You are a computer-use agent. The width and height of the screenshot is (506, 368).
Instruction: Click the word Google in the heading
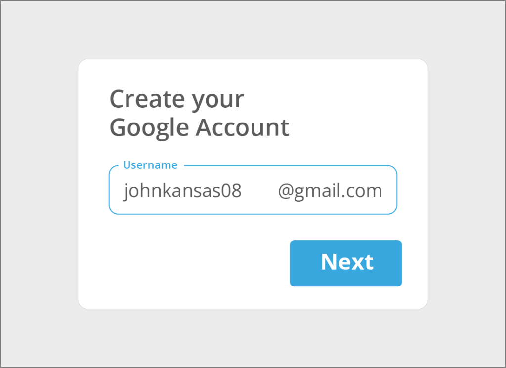pyautogui.click(x=149, y=128)
